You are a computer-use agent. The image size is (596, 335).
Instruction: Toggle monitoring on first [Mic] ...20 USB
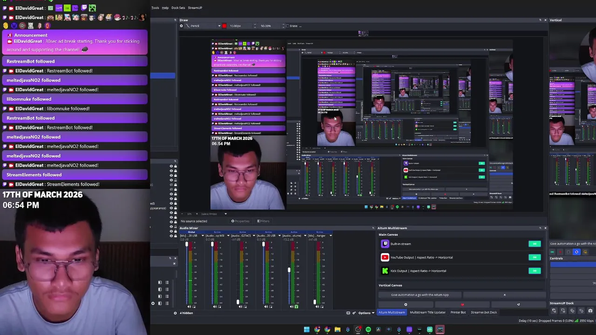194,307
